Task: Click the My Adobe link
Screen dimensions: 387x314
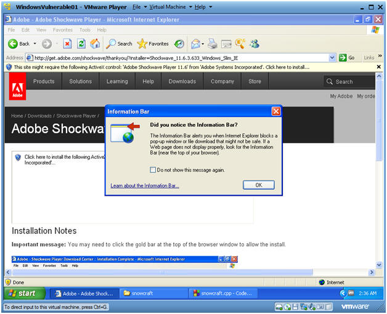Action: [341, 96]
